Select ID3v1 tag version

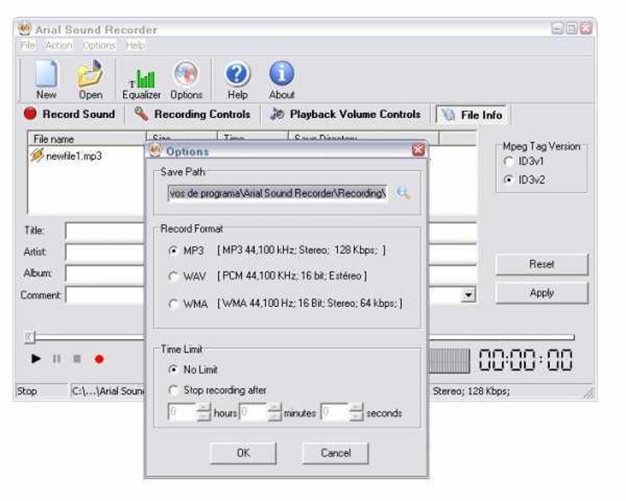coord(508,161)
